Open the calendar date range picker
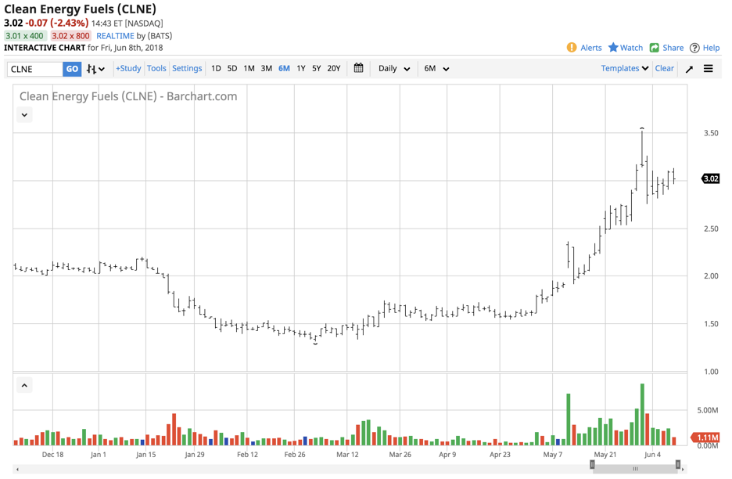 tap(358, 68)
